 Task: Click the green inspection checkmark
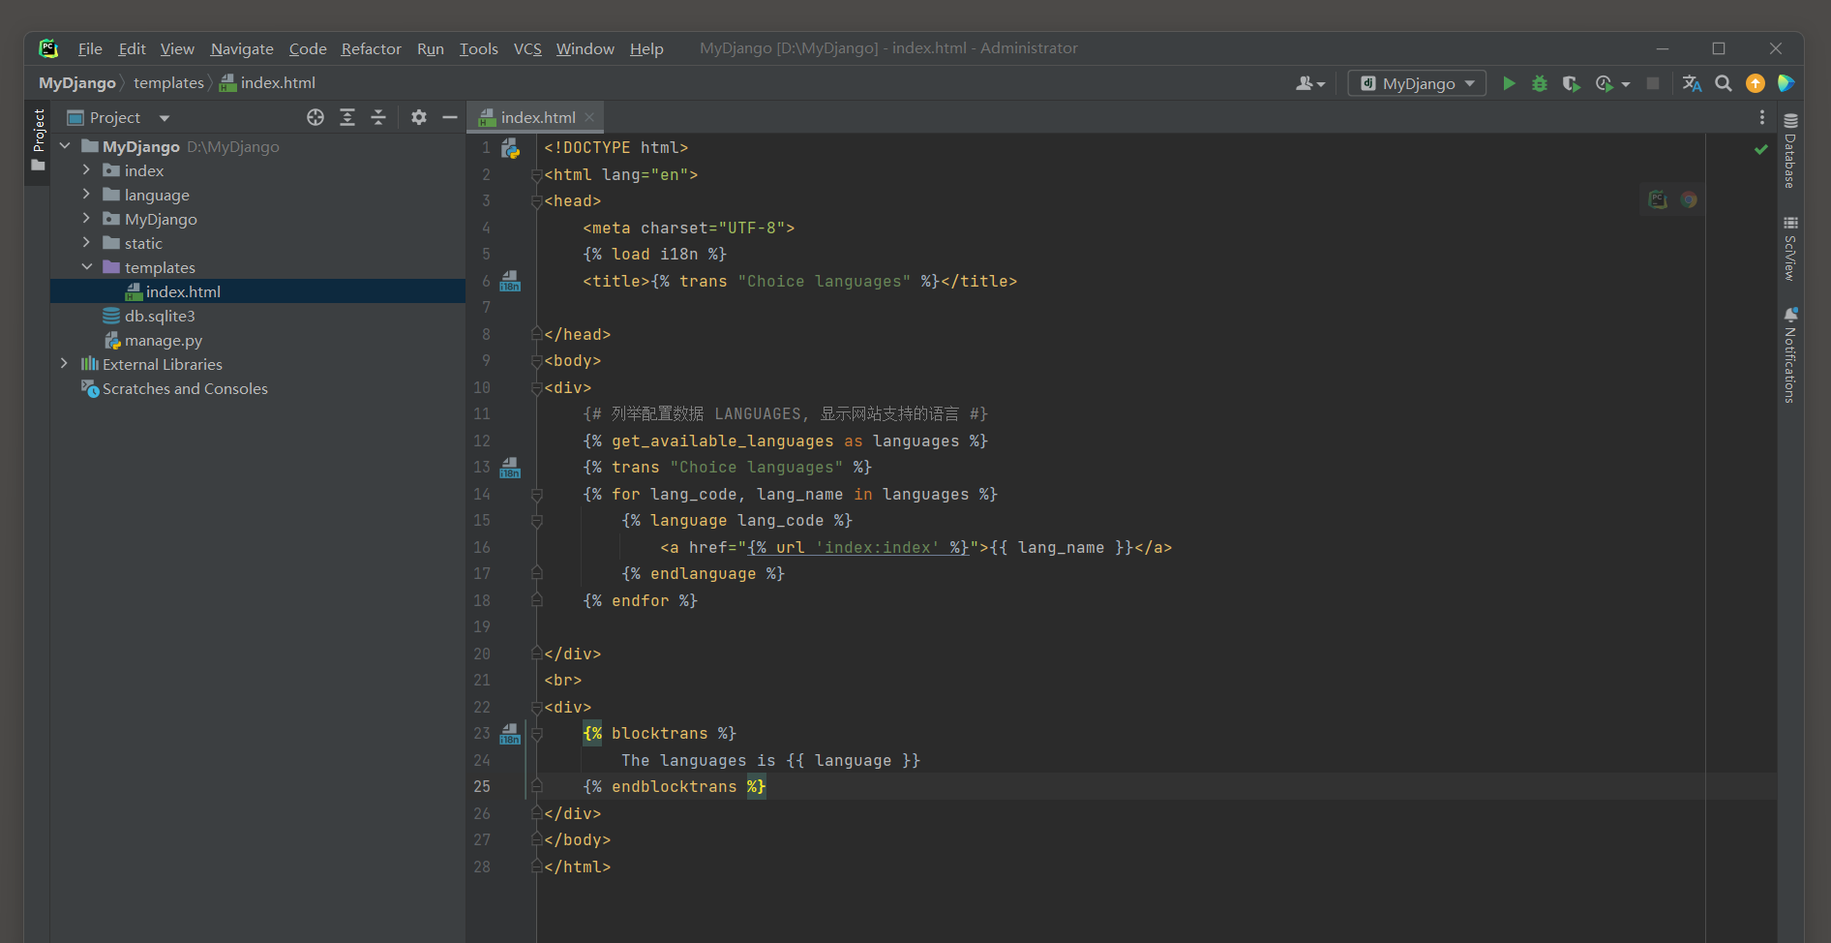click(x=1761, y=149)
